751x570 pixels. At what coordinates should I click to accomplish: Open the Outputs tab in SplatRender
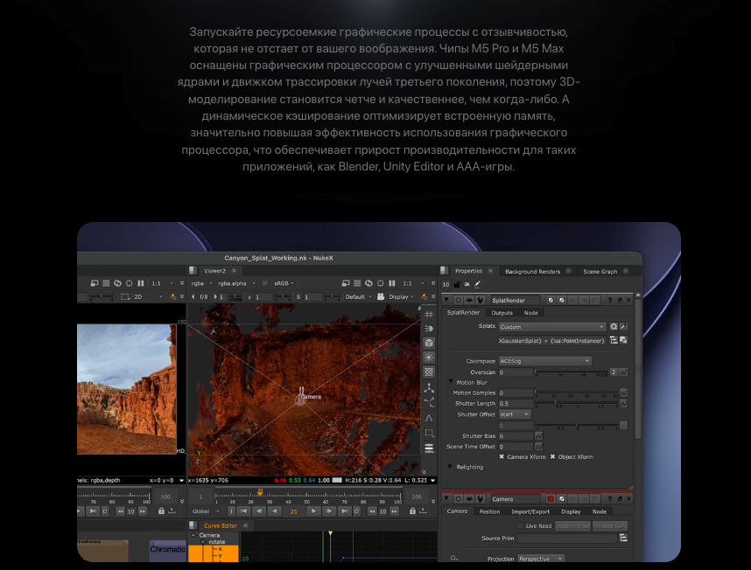(502, 313)
